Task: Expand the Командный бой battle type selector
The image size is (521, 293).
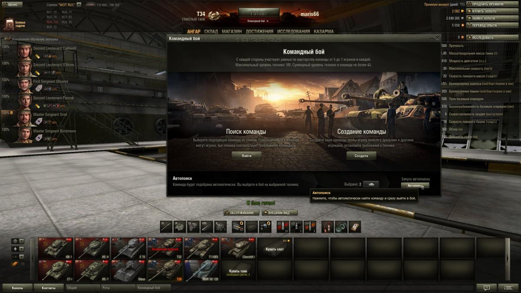Action: pyautogui.click(x=259, y=20)
